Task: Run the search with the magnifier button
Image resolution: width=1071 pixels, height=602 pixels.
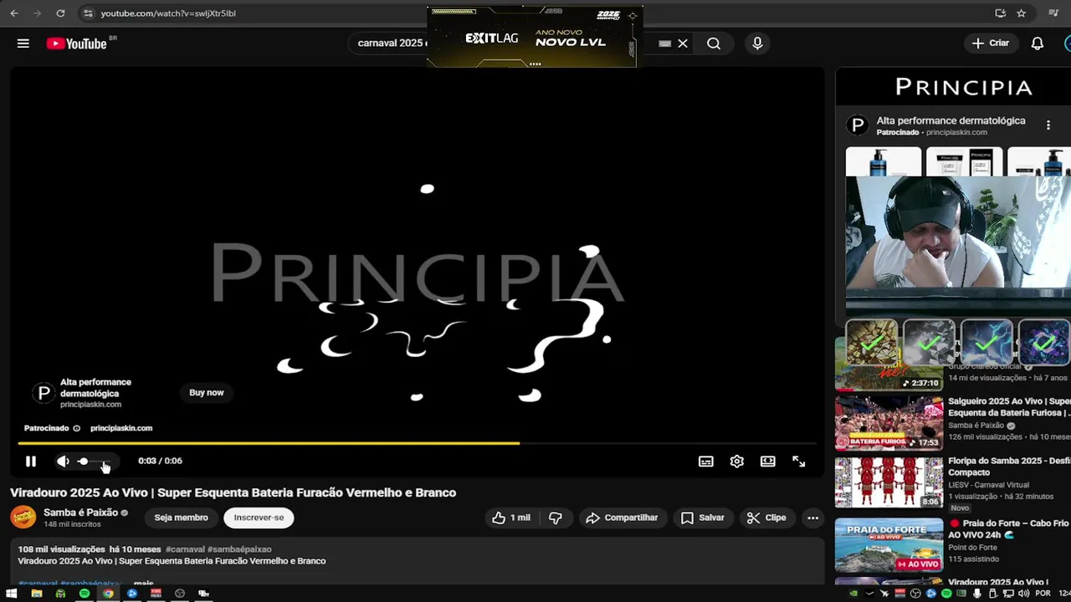Action: pos(714,43)
